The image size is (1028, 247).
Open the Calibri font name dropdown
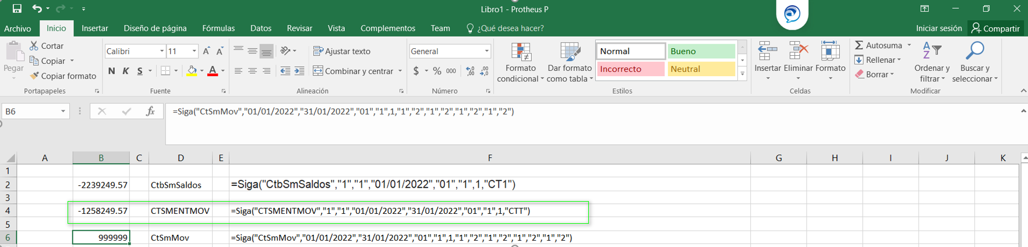pos(161,51)
